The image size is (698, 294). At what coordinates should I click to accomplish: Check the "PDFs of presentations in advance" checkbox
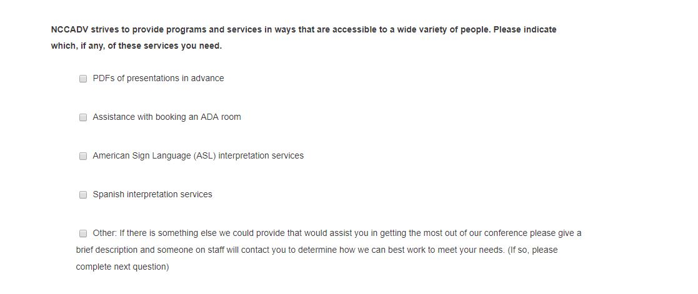pyautogui.click(x=82, y=79)
